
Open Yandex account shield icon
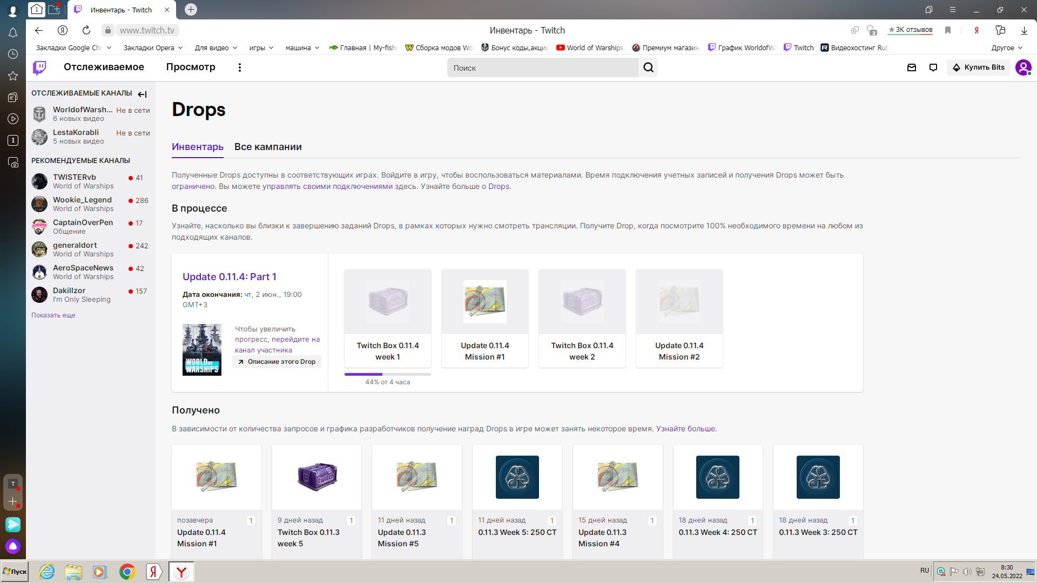63,30
